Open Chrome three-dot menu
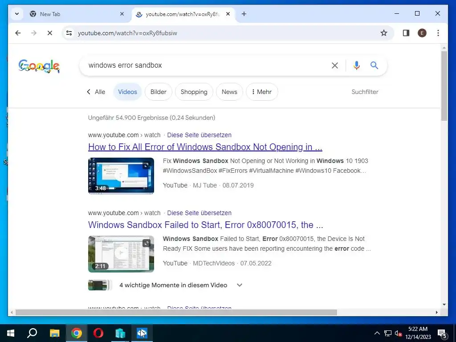The width and height of the screenshot is (456, 342). pyautogui.click(x=438, y=33)
